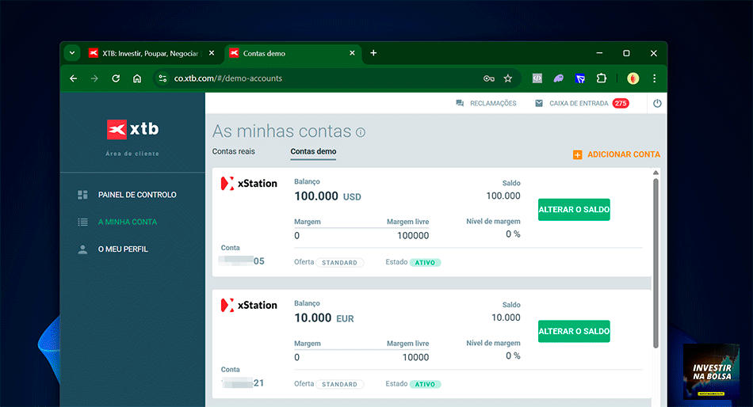The width and height of the screenshot is (753, 407).
Task: Select the Contas demo browser tab
Action: 294,53
